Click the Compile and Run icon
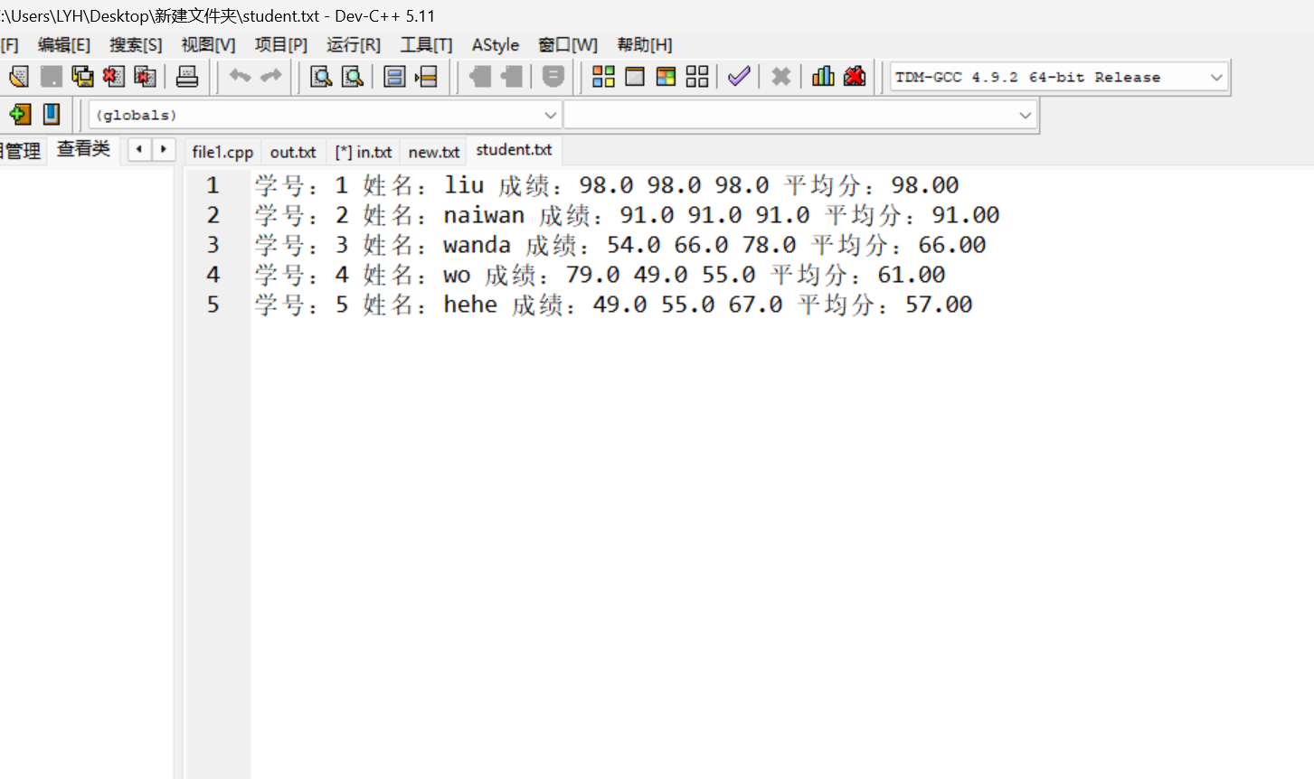This screenshot has height=779, width=1314. [x=666, y=77]
